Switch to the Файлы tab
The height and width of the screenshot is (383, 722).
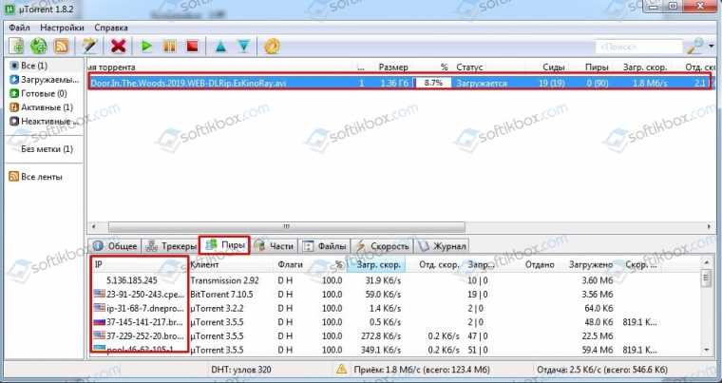pyautogui.click(x=325, y=246)
